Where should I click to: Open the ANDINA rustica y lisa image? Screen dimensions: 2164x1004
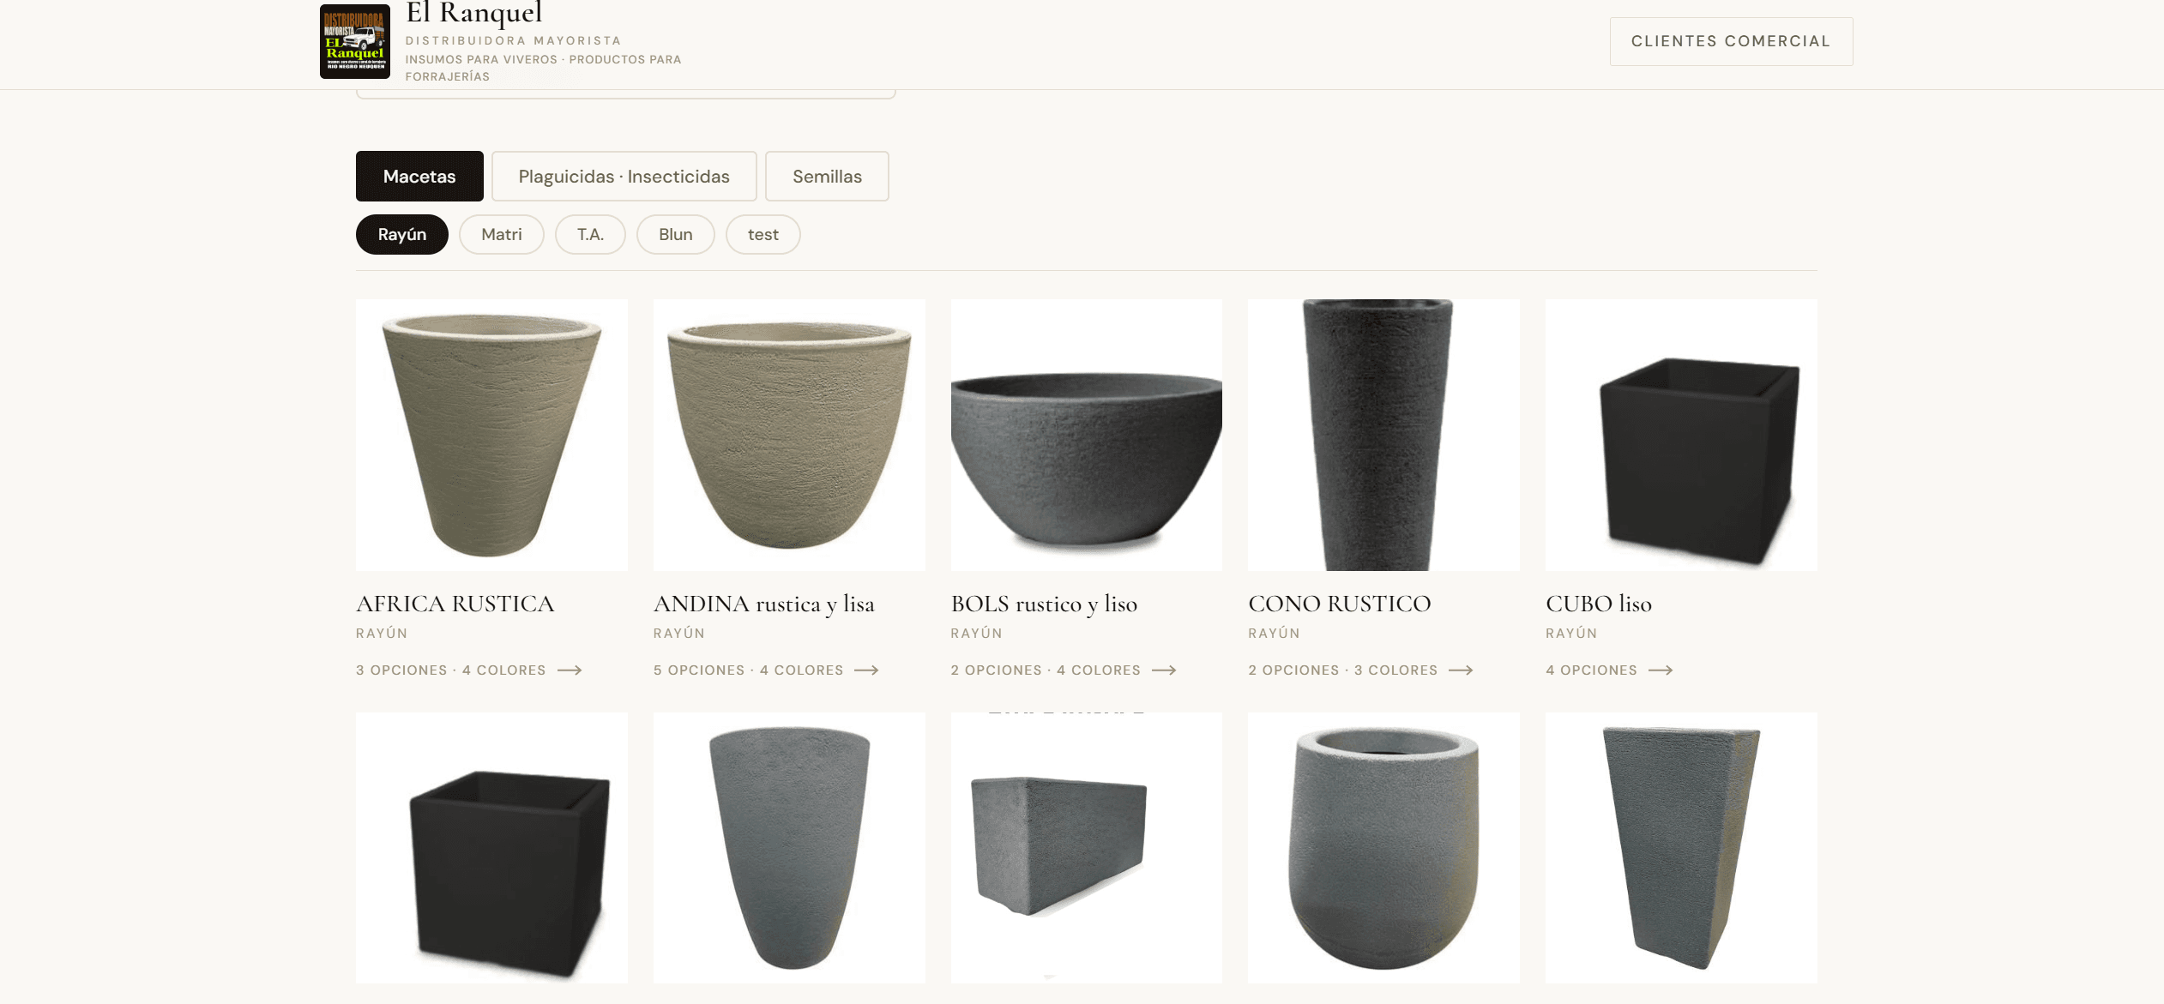coord(789,435)
